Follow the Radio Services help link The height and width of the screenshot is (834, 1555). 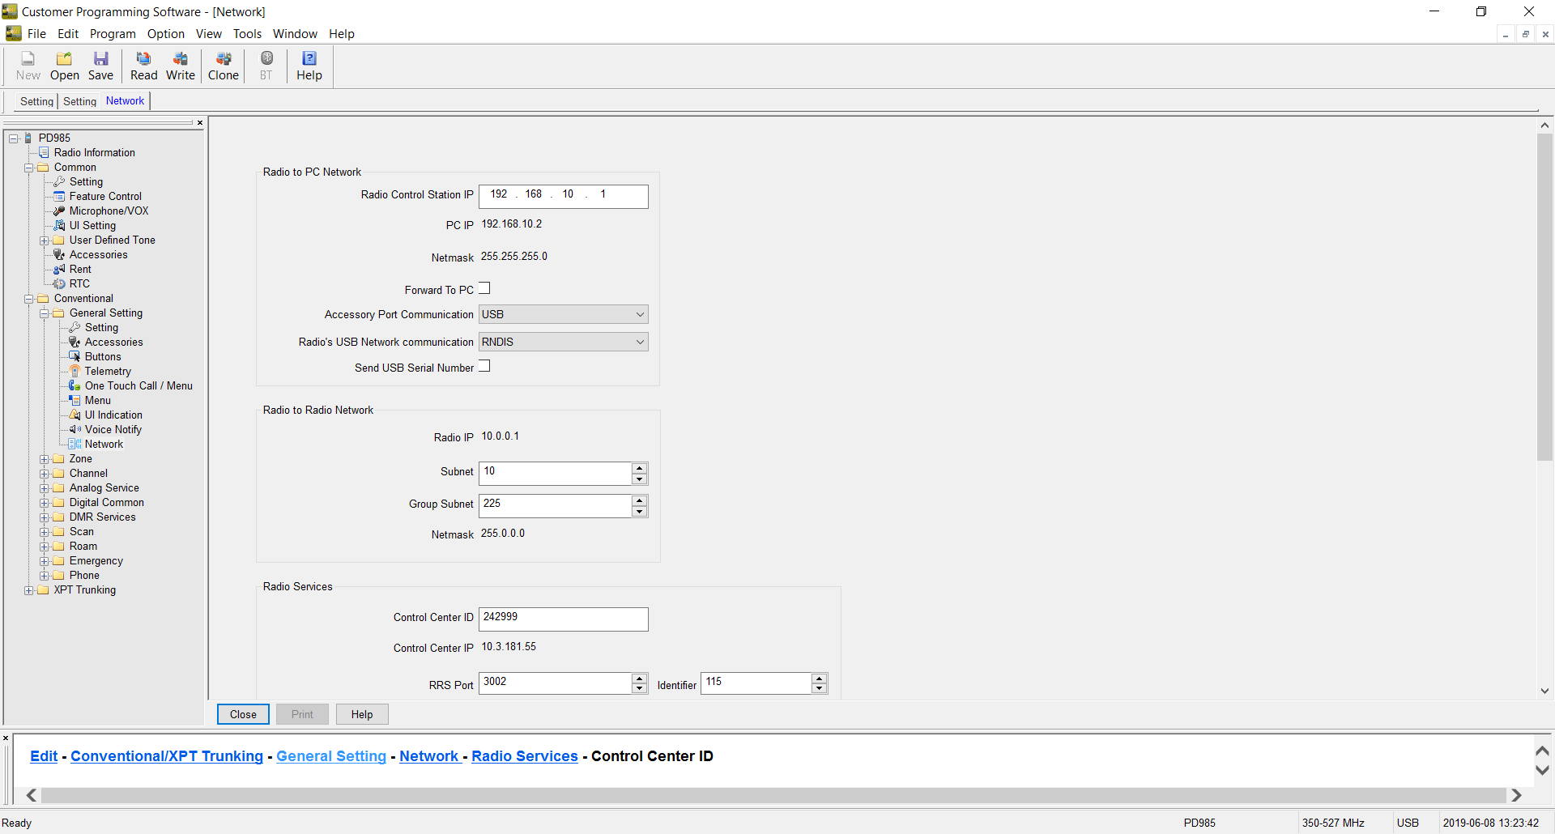[x=524, y=756]
